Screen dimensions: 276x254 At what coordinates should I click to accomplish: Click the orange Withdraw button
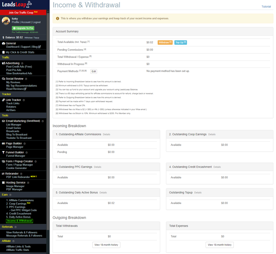(x=165, y=42)
